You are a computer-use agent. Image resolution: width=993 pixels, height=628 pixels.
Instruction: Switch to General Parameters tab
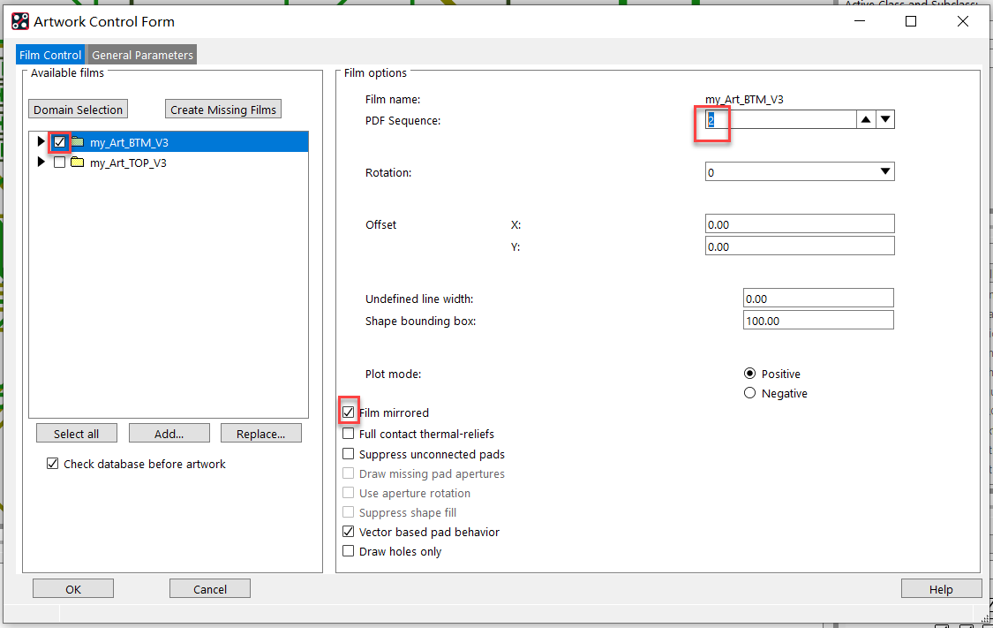point(142,55)
